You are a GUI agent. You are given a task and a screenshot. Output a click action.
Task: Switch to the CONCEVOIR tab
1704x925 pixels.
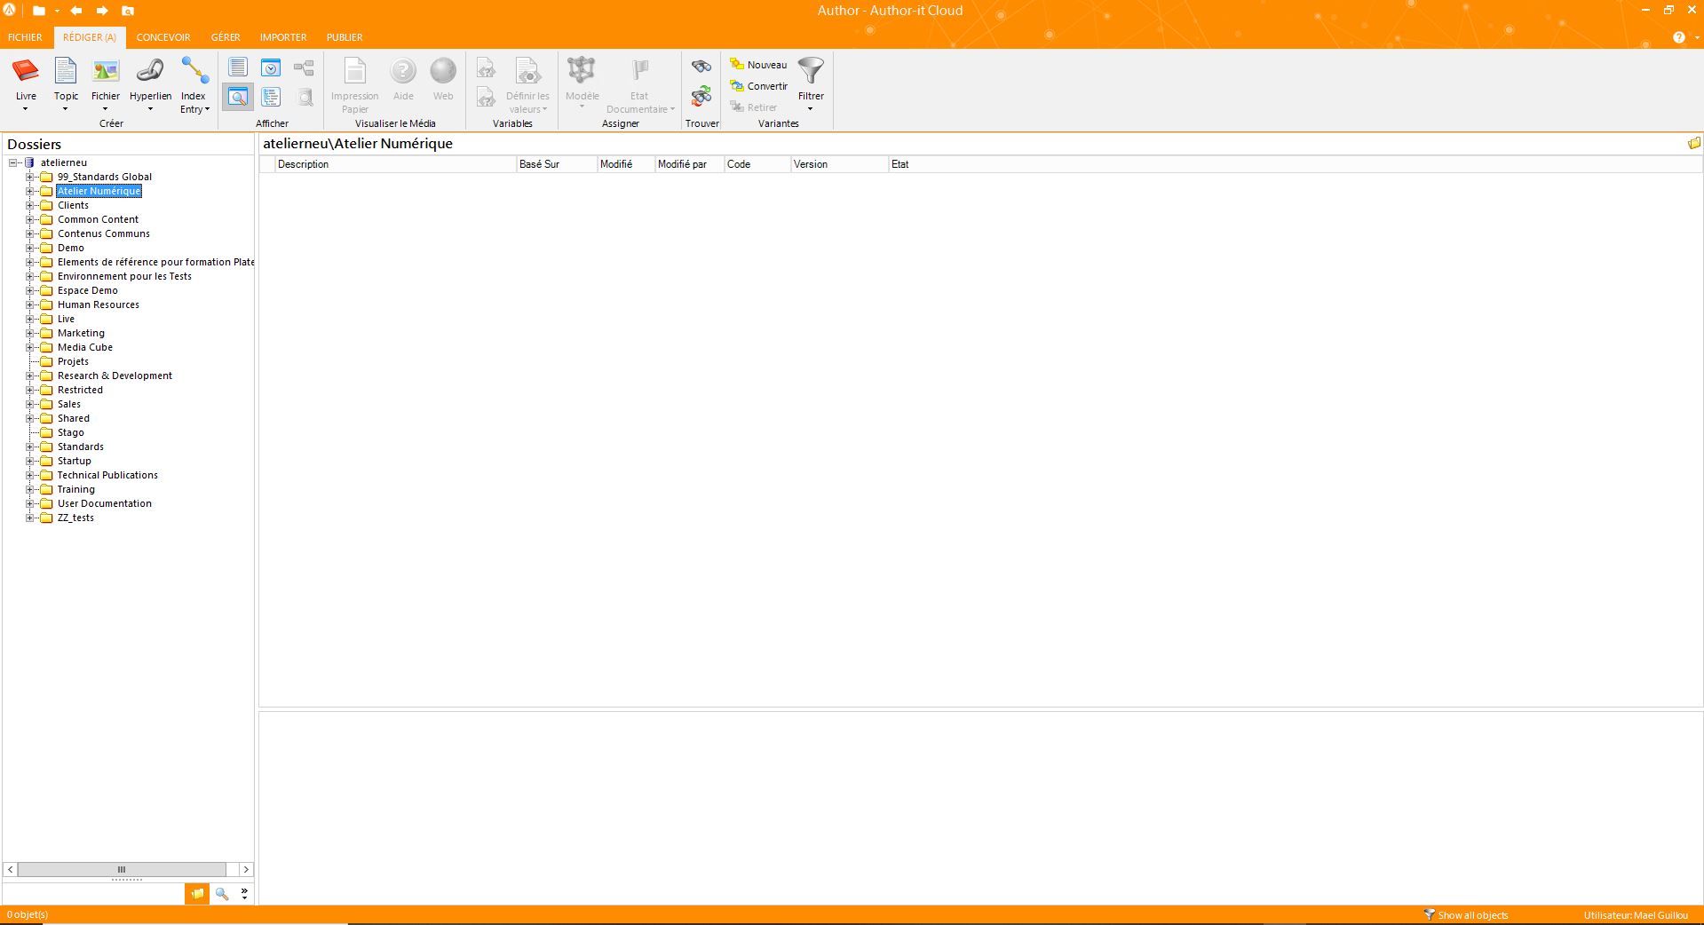pyautogui.click(x=163, y=37)
